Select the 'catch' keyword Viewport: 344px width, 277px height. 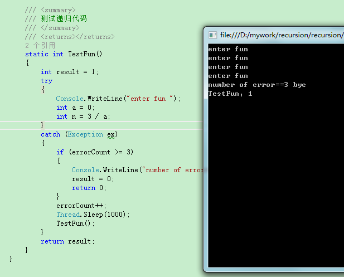pos(51,134)
